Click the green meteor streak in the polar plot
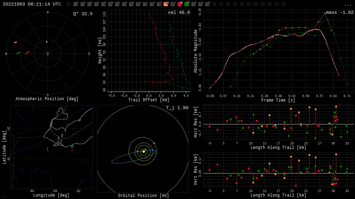The image size is (355, 199). [18, 53]
